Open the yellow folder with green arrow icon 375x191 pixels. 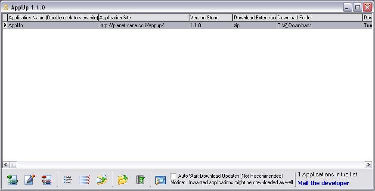click(123, 180)
